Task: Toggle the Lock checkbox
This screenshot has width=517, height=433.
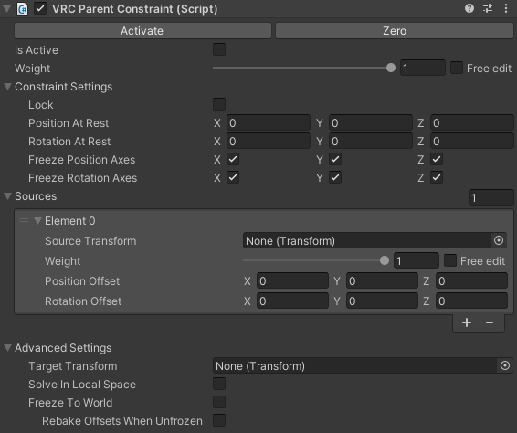Action: click(x=219, y=104)
